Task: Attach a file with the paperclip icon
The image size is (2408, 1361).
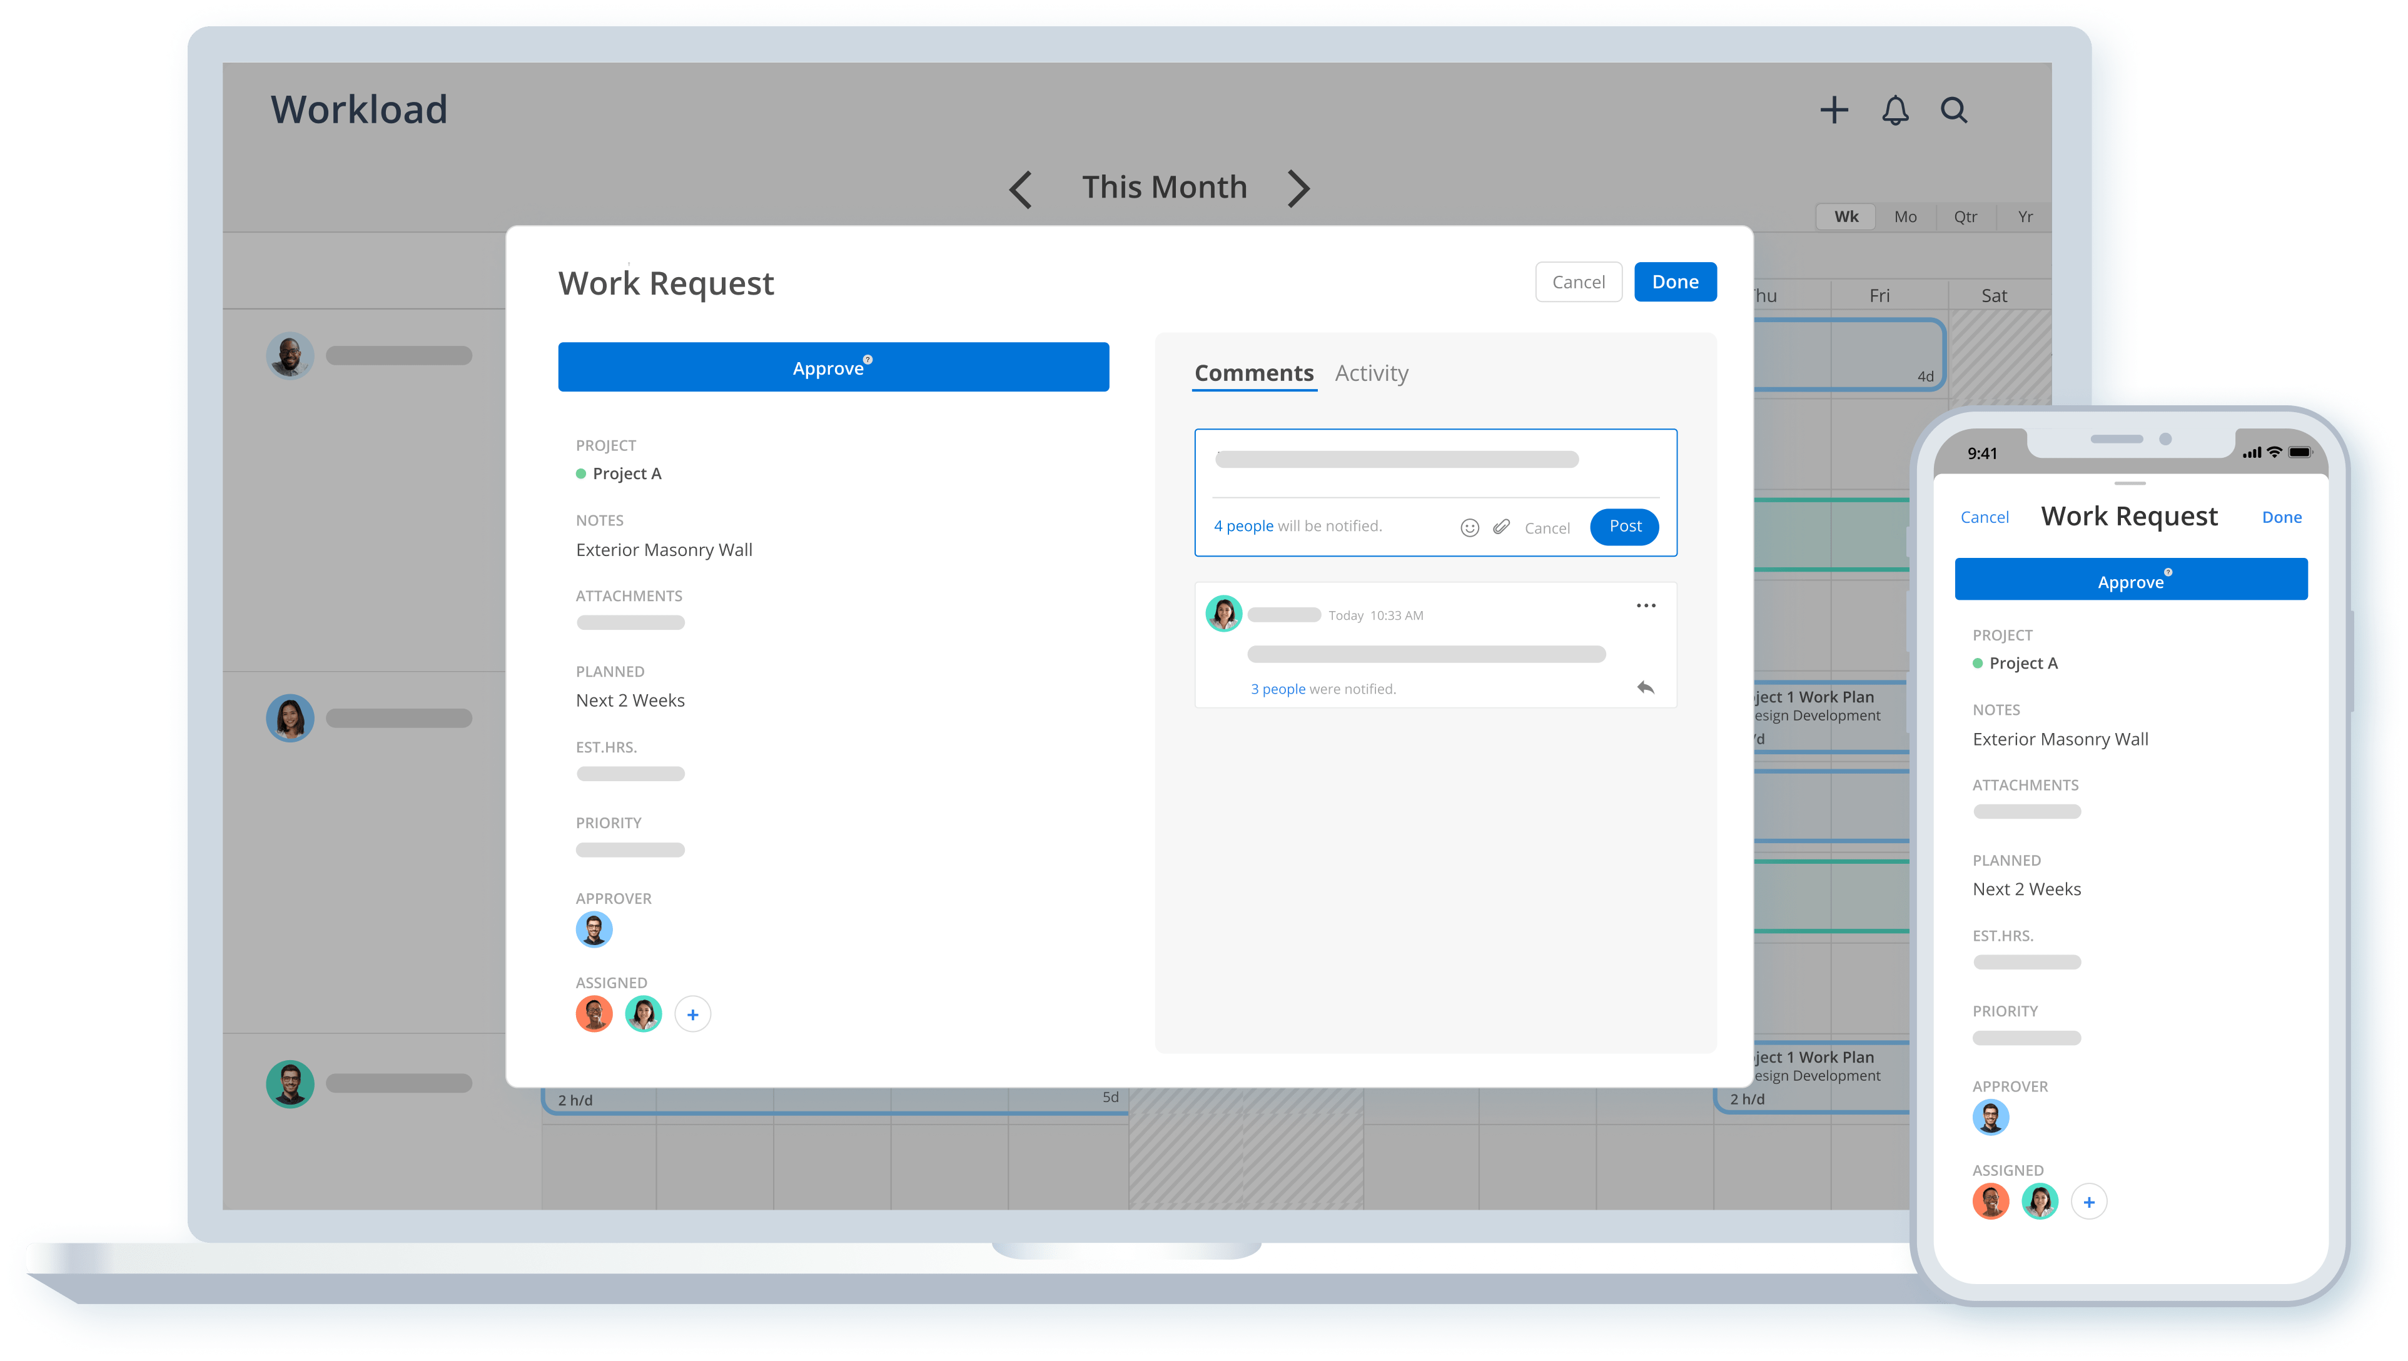Action: coord(1501,527)
